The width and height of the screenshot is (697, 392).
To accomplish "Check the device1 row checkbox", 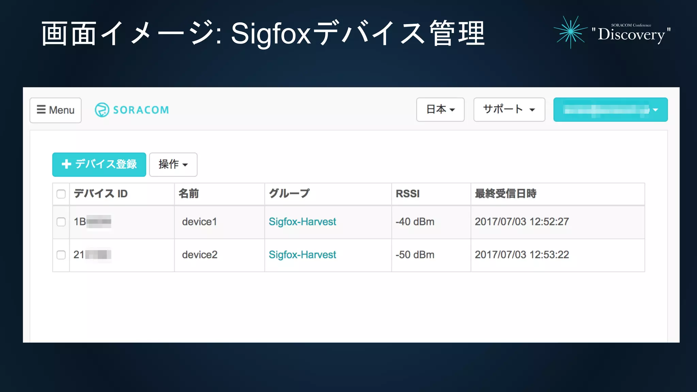I will [x=61, y=222].
